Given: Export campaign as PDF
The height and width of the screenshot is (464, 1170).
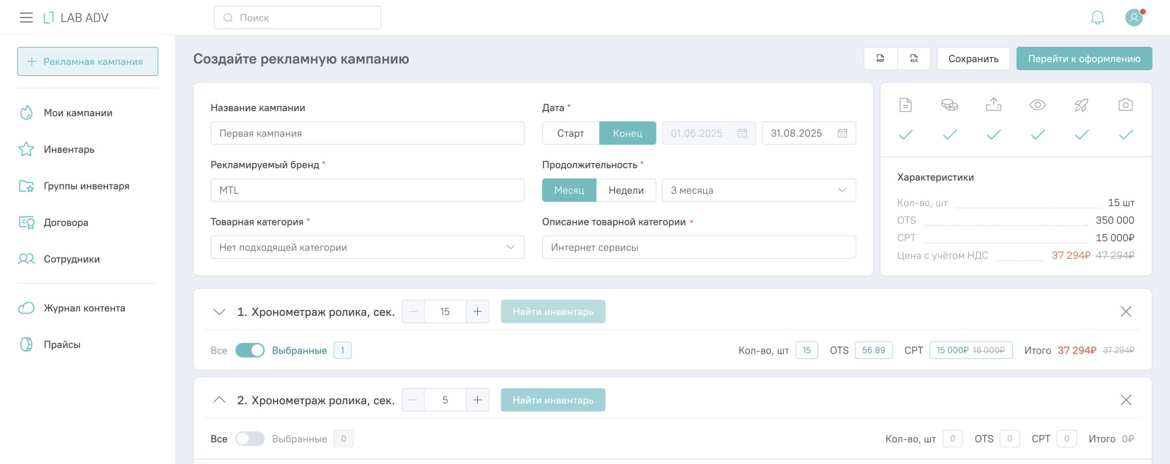Looking at the screenshot, I should coord(881,58).
